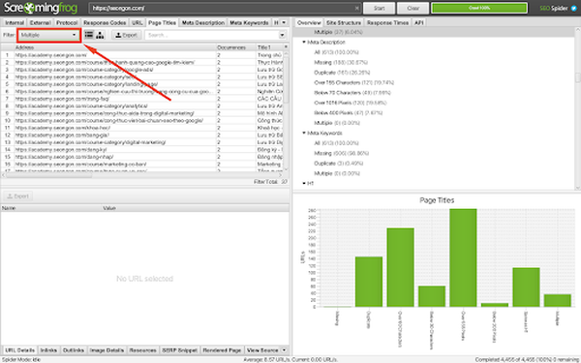
Task: Select Missing under Meta Keywords
Action: pyautogui.click(x=341, y=153)
